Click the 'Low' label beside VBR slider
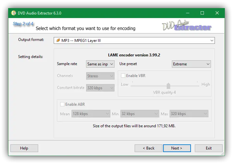The width and height of the screenshot is (233, 164). coord(125,84)
